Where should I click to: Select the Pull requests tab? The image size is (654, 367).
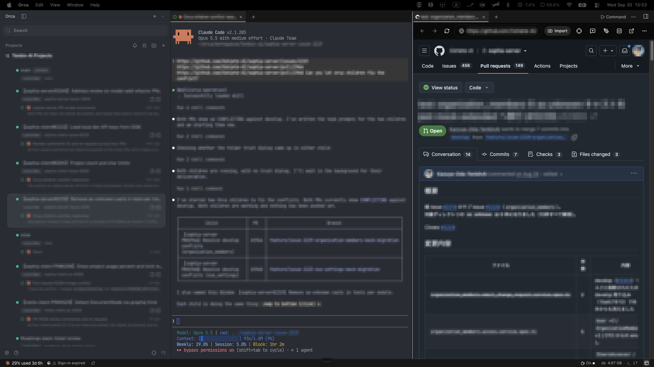point(503,66)
